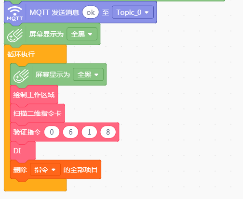Screen dimensions: 243x199
Task: Select the MQTT 发送消息 block label
Action: click(54, 12)
